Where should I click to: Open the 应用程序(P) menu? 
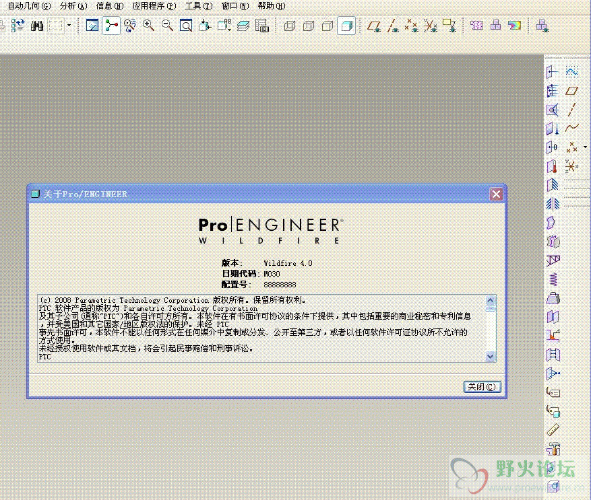coord(154,6)
